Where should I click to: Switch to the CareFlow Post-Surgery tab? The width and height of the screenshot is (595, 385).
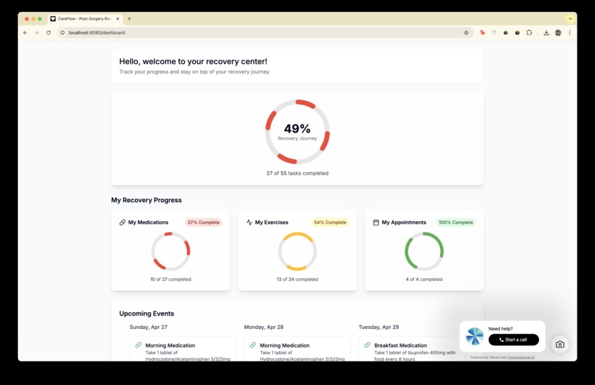pyautogui.click(x=85, y=18)
